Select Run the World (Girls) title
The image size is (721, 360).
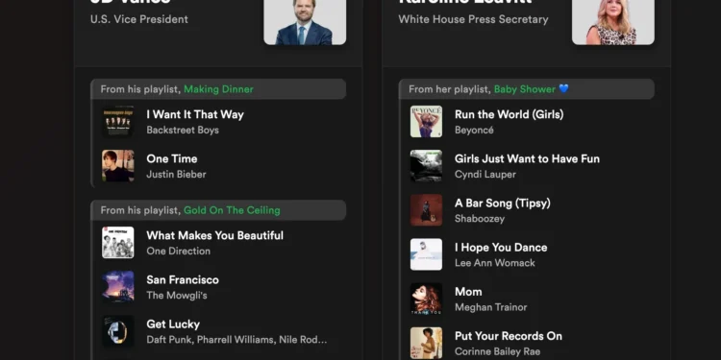(x=509, y=114)
